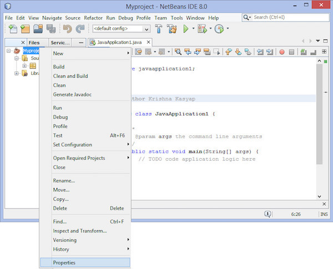The image size is (333, 269).
Task: Switch to the Files tab
Action: (34, 42)
